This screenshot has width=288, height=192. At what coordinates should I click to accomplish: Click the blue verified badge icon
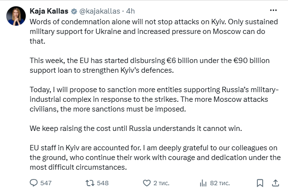[x=74, y=11]
